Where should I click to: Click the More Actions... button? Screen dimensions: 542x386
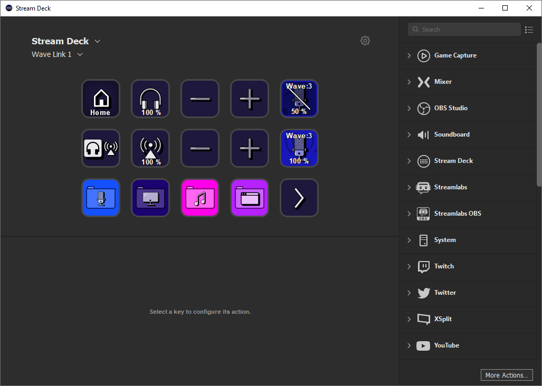pos(507,375)
